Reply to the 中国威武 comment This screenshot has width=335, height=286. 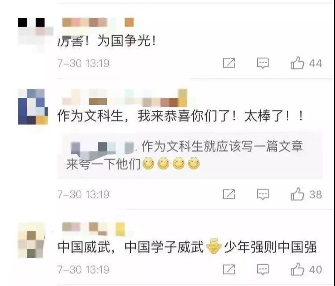tap(262, 270)
